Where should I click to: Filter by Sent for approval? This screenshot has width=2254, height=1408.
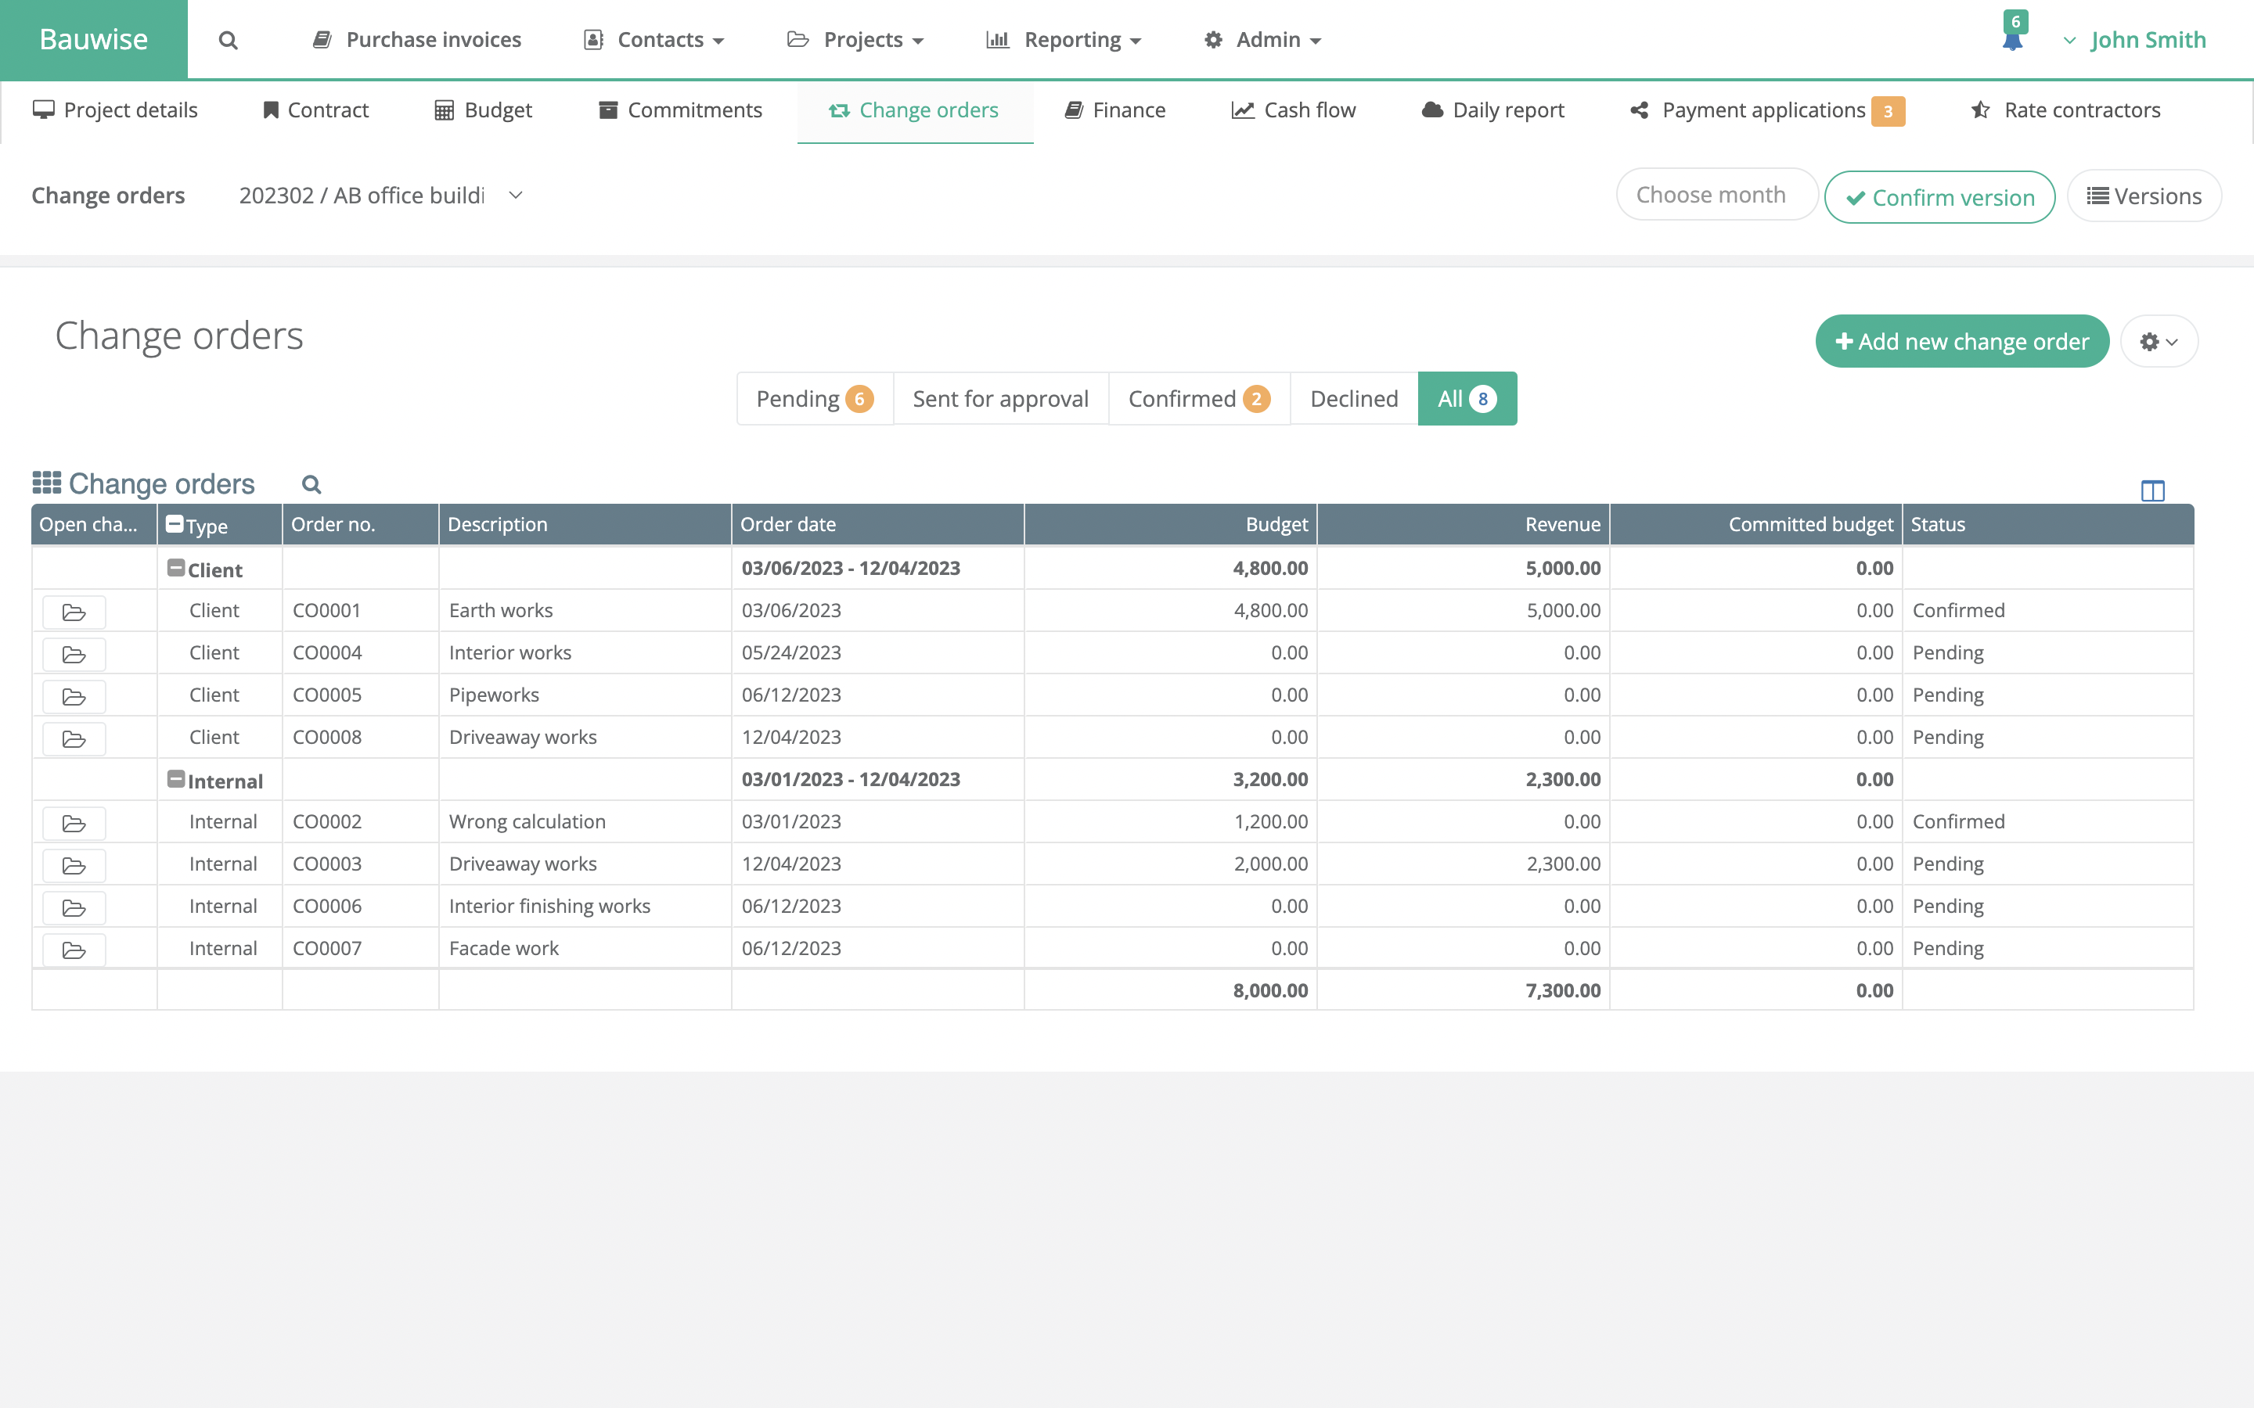1001,399
